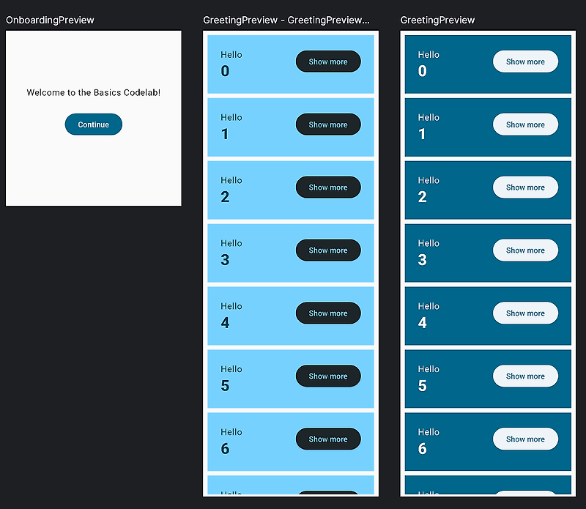Image resolution: width=586 pixels, height=509 pixels.
Task: Show more for Hello 6 in dark preview
Action: (x=525, y=439)
